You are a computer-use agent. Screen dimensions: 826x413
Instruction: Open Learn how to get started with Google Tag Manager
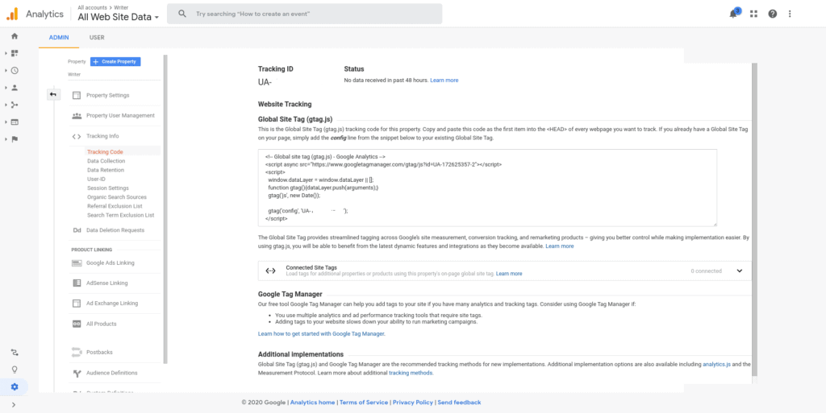[321, 333]
